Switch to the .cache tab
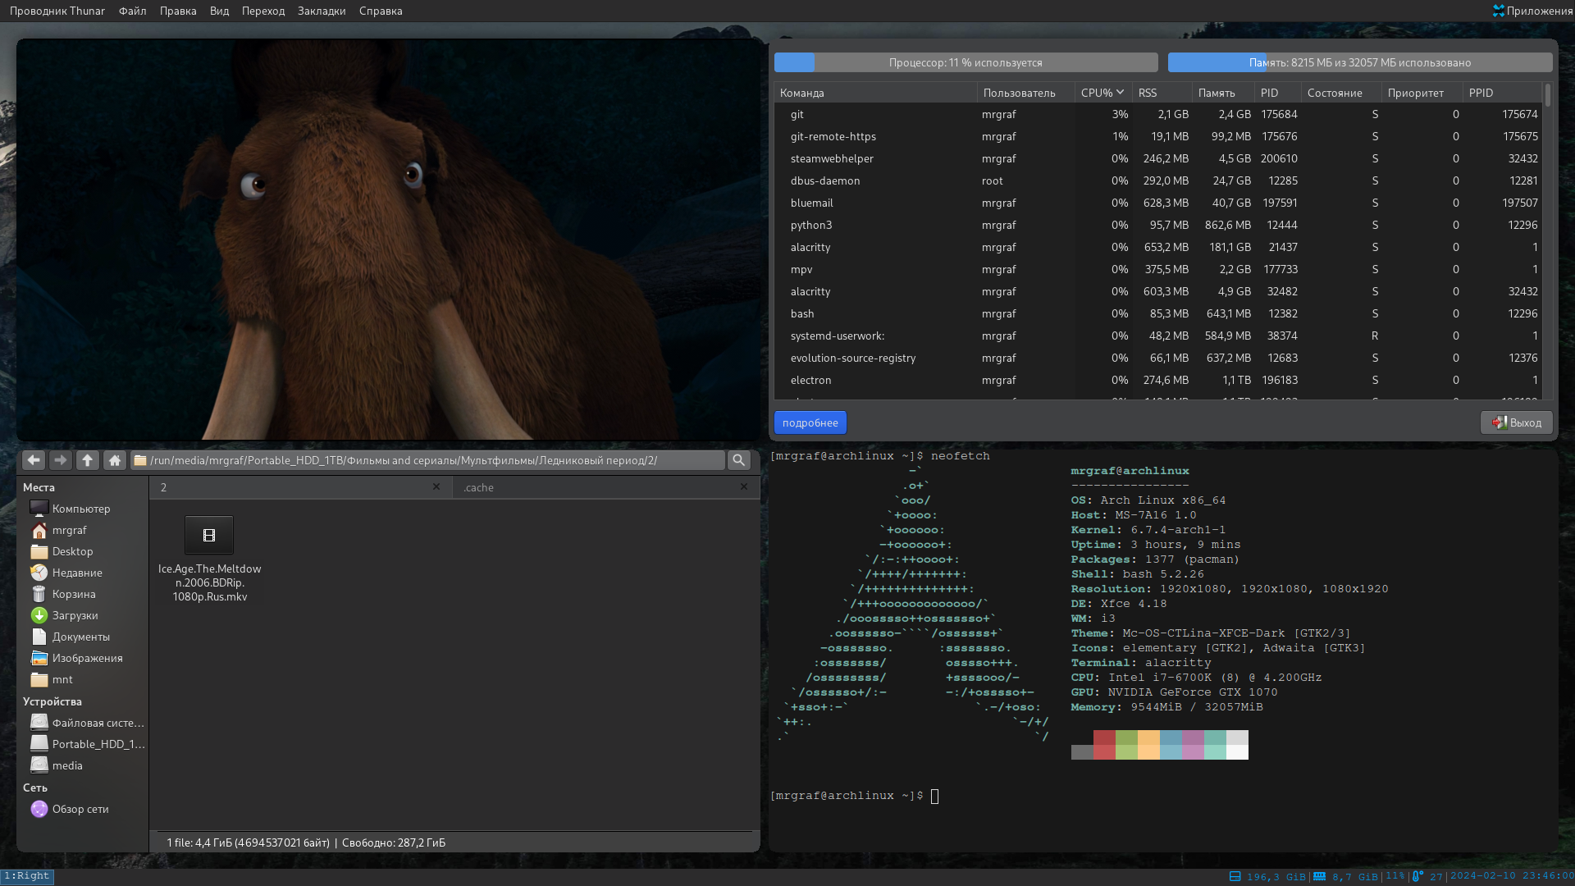Viewport: 1575px width, 886px height. 605,487
